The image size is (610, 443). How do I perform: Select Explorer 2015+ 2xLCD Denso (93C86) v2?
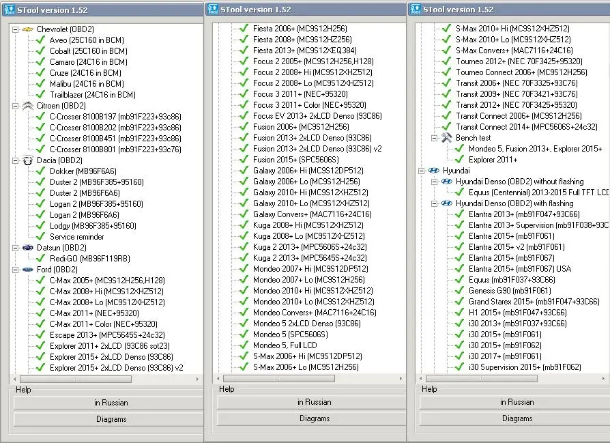[117, 367]
